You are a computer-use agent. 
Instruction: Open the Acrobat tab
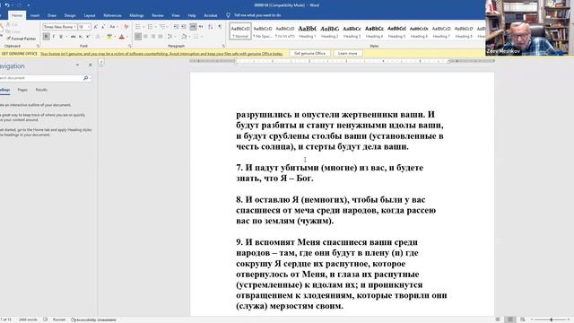pos(211,15)
